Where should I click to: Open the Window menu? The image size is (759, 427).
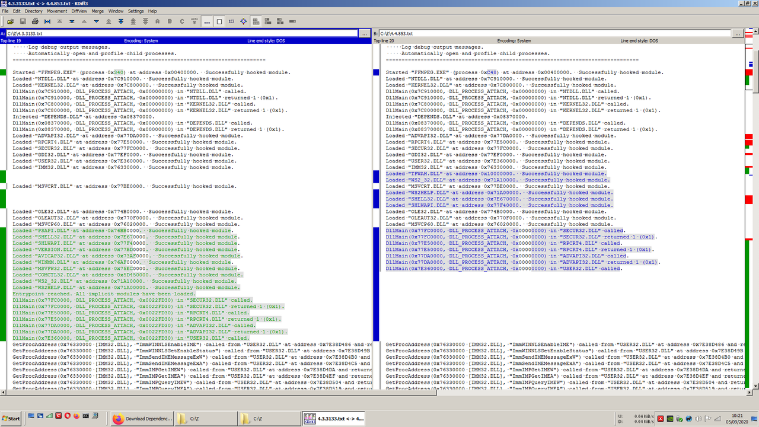pyautogui.click(x=116, y=11)
